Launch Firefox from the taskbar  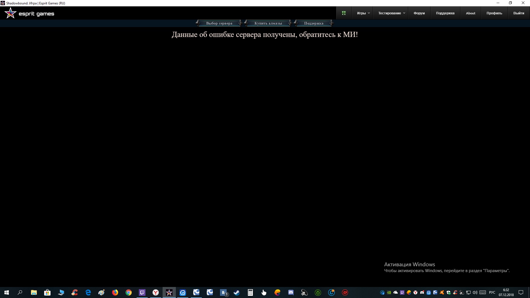(115, 292)
